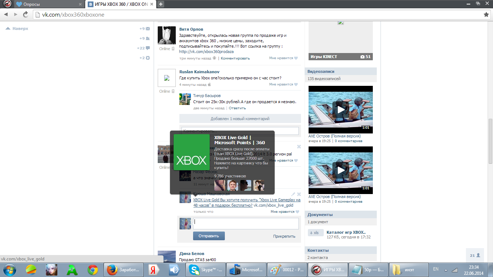Viewport: 493px width, 277px height.
Task: Click the Android icon on Витя Орлов's post
Action: (x=214, y=58)
